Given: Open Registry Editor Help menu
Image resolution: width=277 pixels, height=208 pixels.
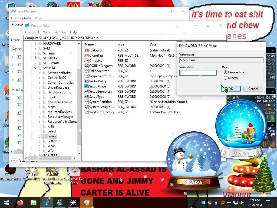Looking at the screenshot, I should pyautogui.click(x=73, y=32).
